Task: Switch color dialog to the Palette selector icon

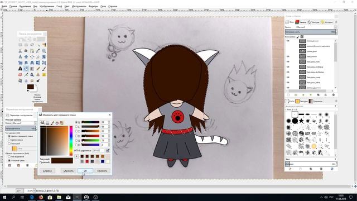Action: 61,123
